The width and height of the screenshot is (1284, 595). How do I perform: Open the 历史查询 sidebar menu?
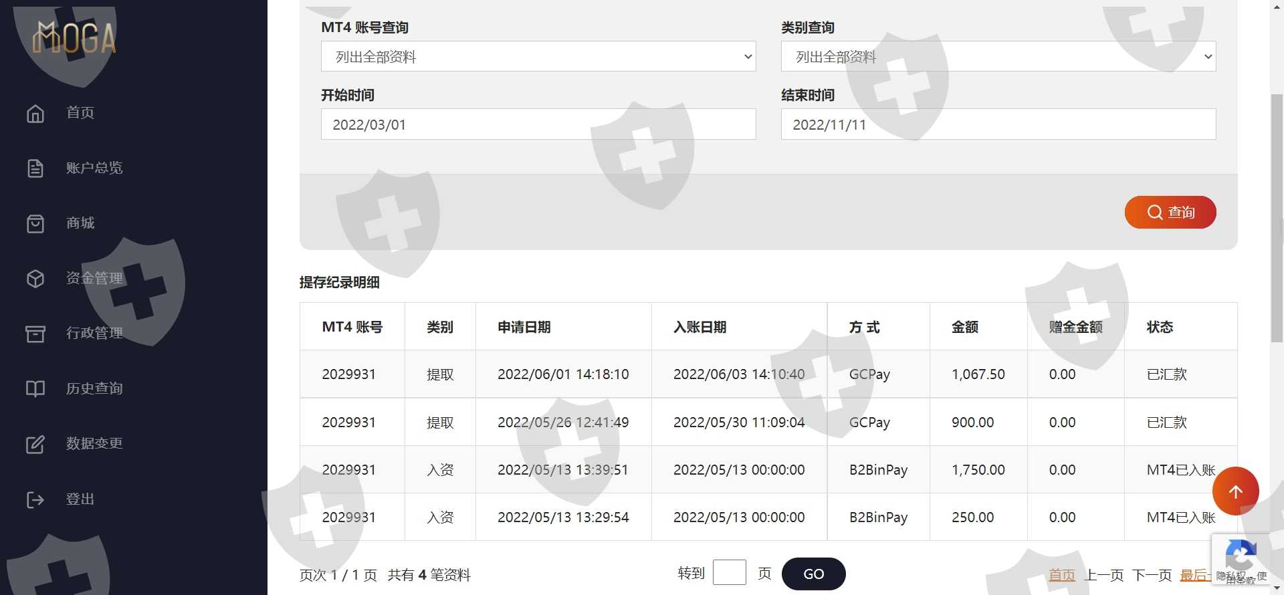94,388
